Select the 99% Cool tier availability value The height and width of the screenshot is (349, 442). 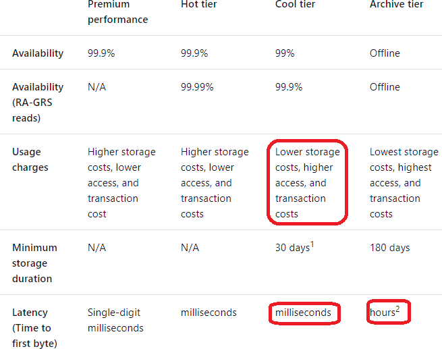tap(285, 53)
